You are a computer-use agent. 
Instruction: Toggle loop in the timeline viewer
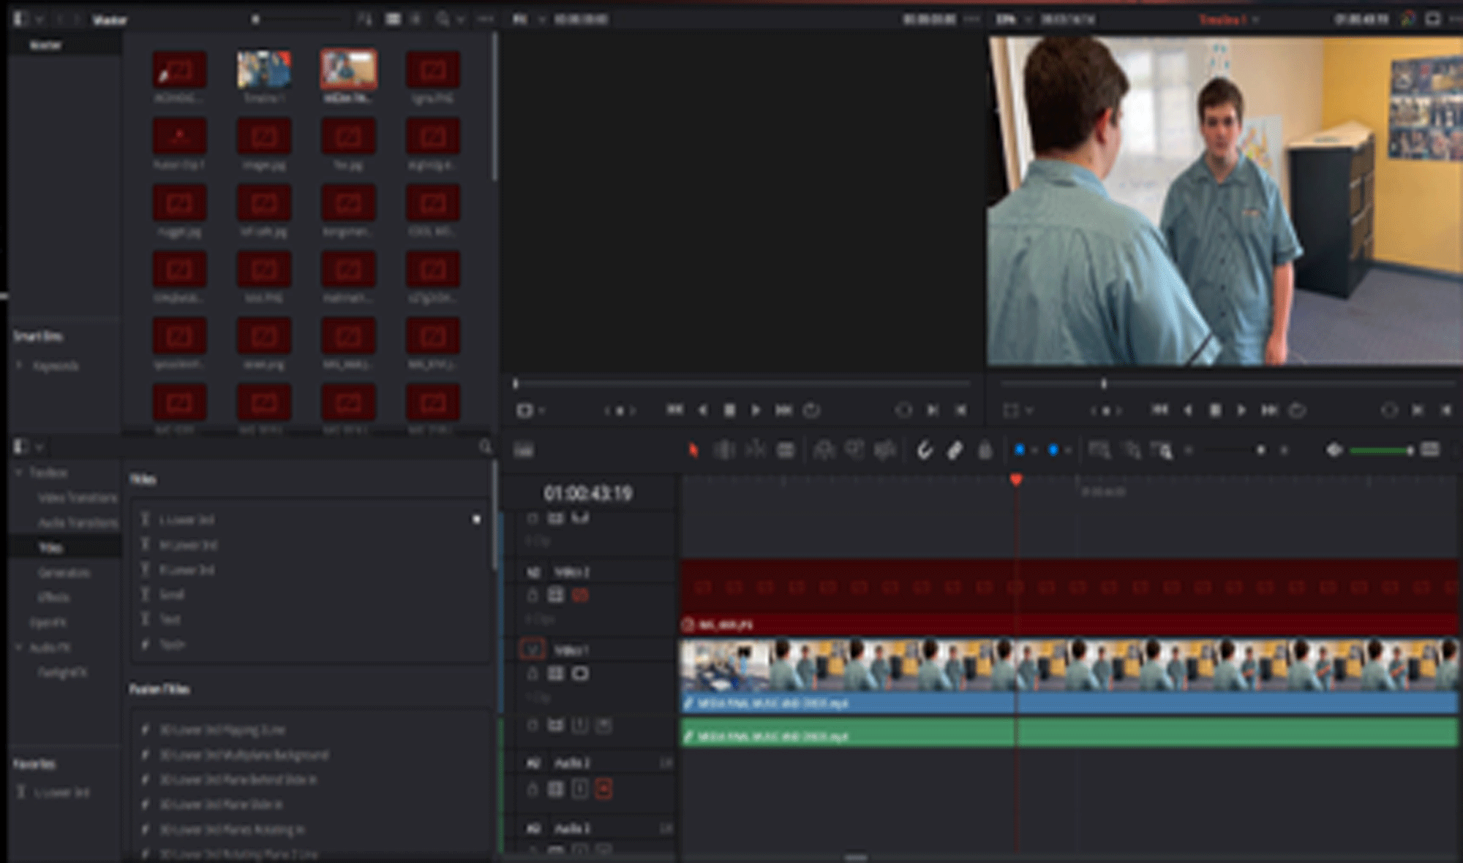tap(1297, 411)
